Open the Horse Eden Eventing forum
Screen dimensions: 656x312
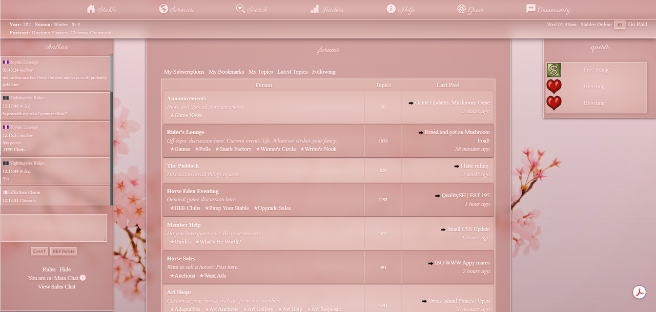193,191
